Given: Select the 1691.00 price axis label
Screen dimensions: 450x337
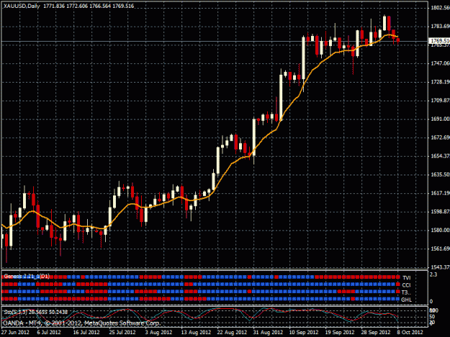Looking at the screenshot, I should (x=440, y=119).
